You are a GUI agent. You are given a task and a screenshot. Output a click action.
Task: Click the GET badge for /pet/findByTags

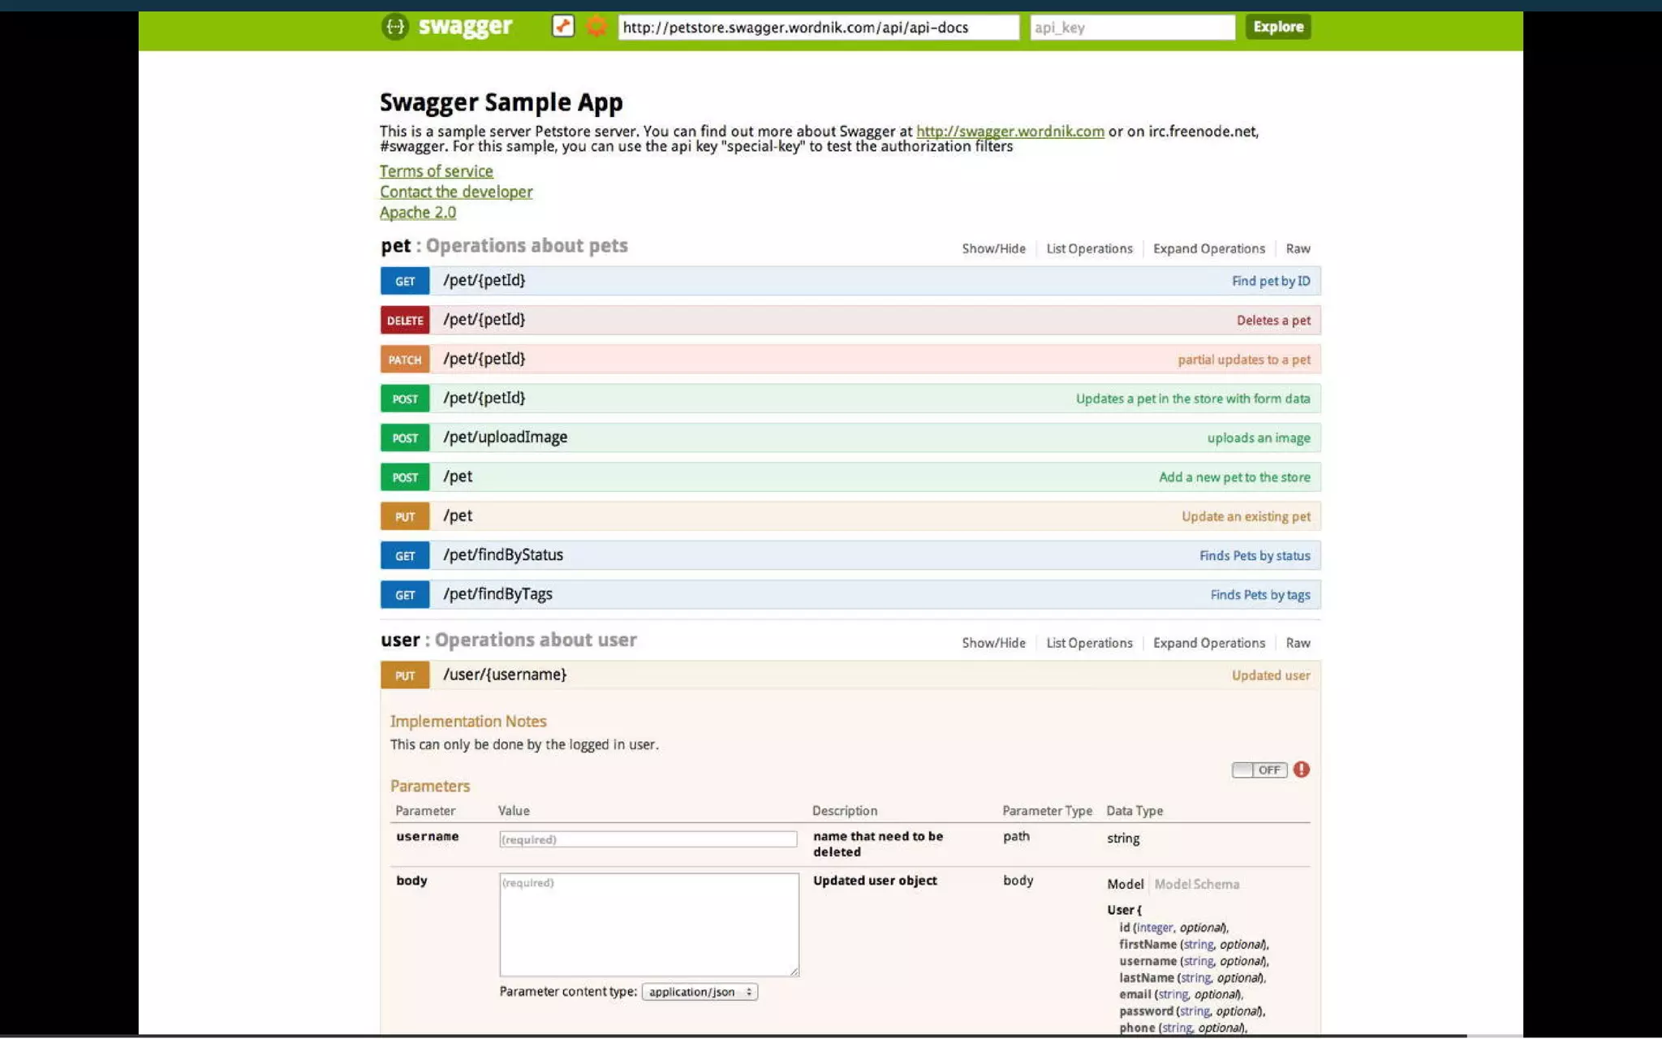point(405,595)
